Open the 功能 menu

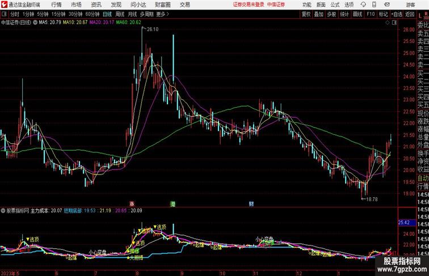click(306, 5)
